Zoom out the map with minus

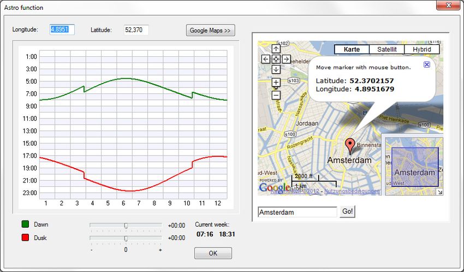(276, 95)
